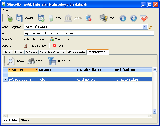Screen dimensions: 160x126
Task: Switch to the Güncellemeler tab
Action: pyautogui.click(x=76, y=52)
